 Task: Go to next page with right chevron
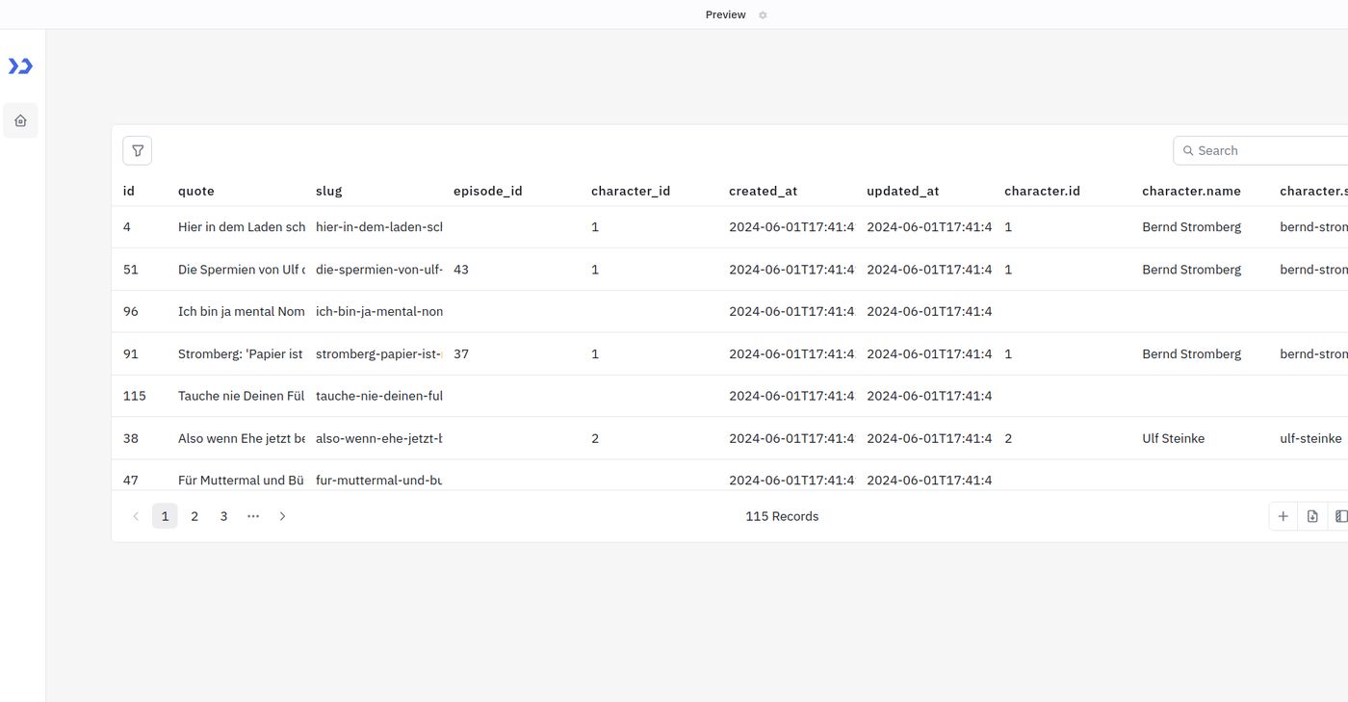[x=282, y=516]
